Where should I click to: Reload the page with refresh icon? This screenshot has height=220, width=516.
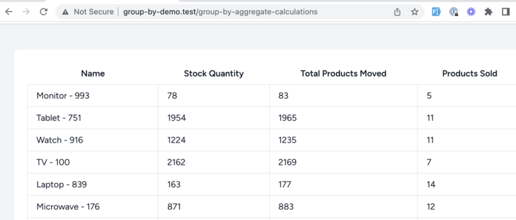[44, 12]
